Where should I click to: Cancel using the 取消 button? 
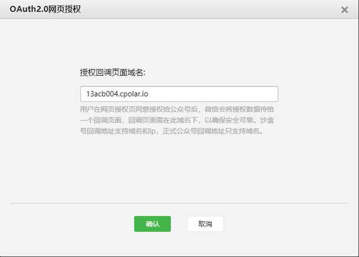(205, 224)
